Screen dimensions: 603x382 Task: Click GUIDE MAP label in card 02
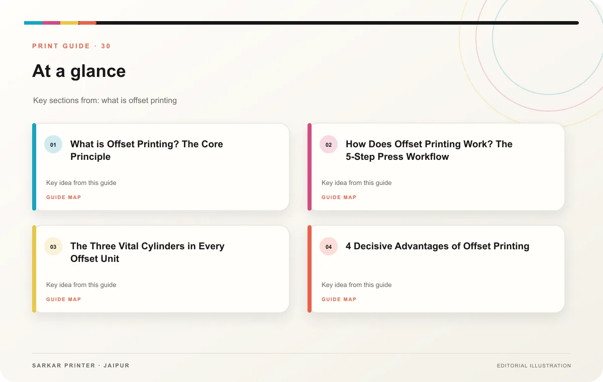point(339,198)
